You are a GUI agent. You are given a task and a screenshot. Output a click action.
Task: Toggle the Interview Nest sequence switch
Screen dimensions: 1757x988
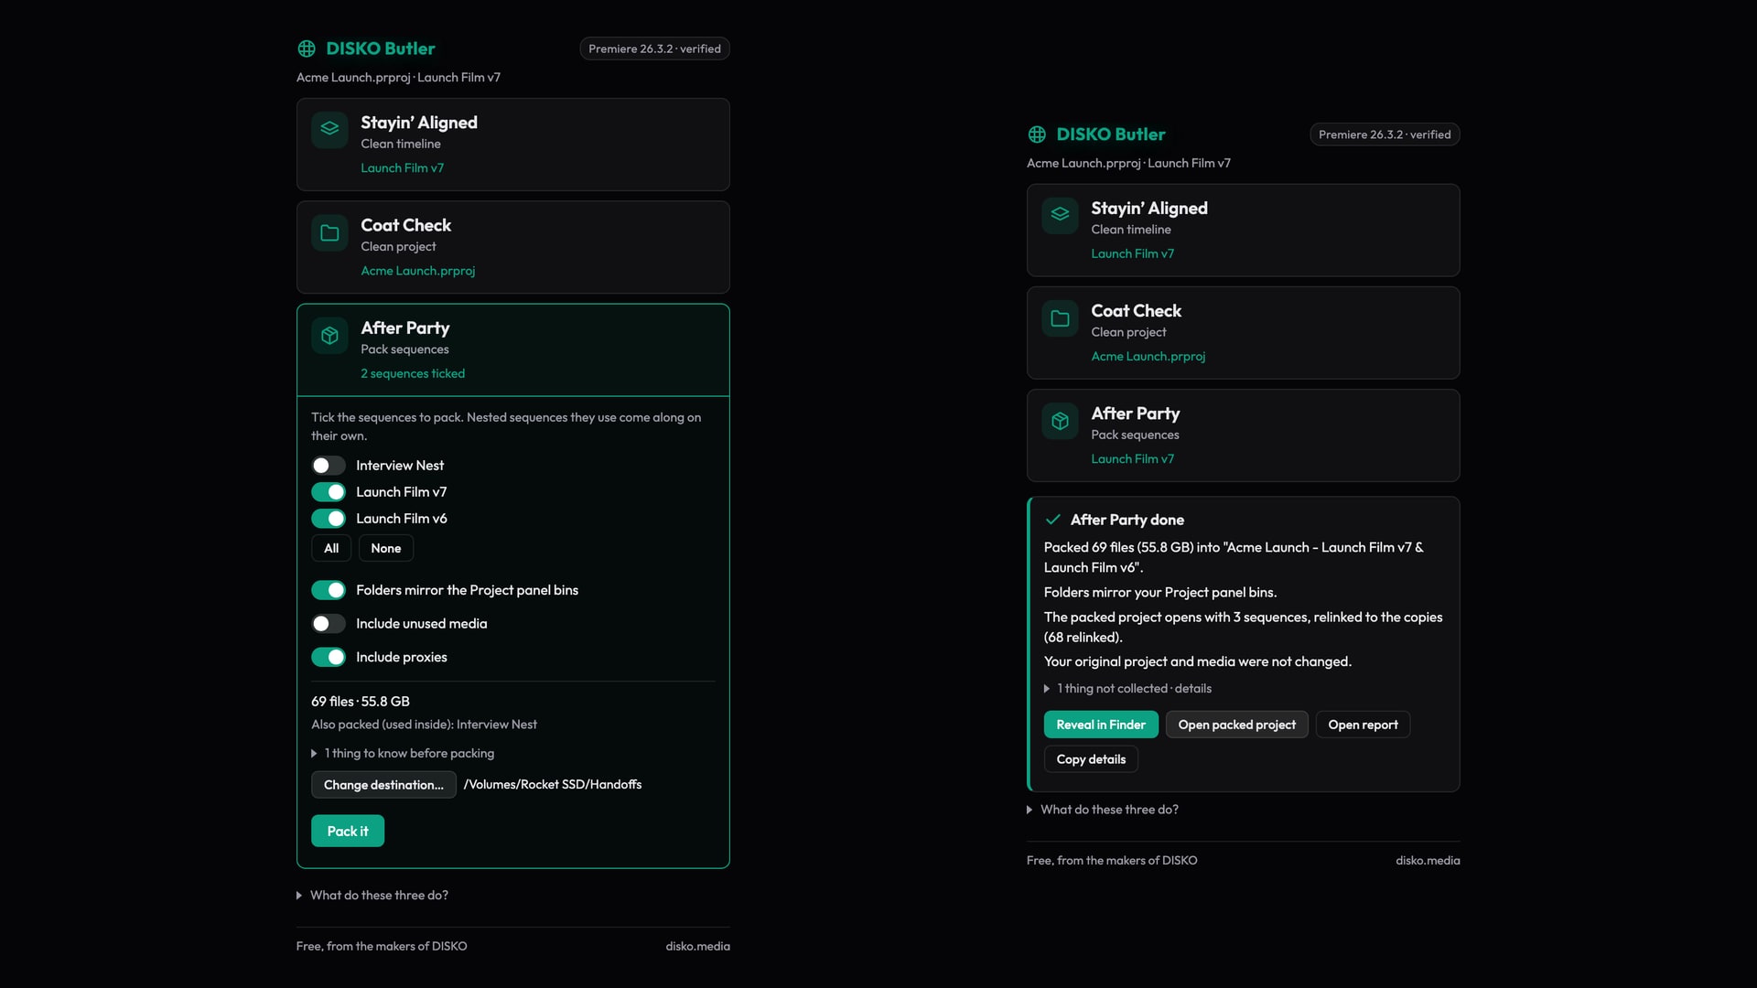pos(329,466)
